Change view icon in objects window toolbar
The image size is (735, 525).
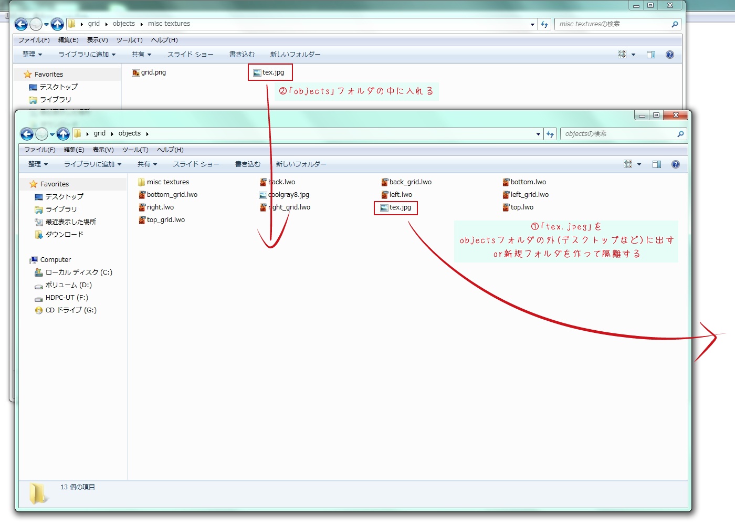pyautogui.click(x=628, y=164)
